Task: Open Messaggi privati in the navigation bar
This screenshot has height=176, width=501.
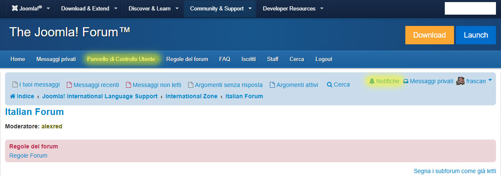Action: [x=56, y=59]
